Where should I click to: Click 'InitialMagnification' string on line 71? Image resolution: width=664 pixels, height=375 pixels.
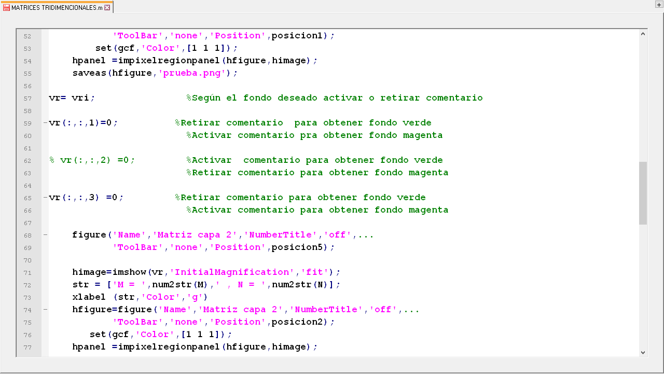[x=231, y=272]
